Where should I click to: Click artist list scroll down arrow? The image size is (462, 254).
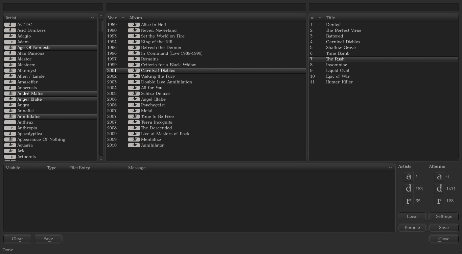[101, 159]
